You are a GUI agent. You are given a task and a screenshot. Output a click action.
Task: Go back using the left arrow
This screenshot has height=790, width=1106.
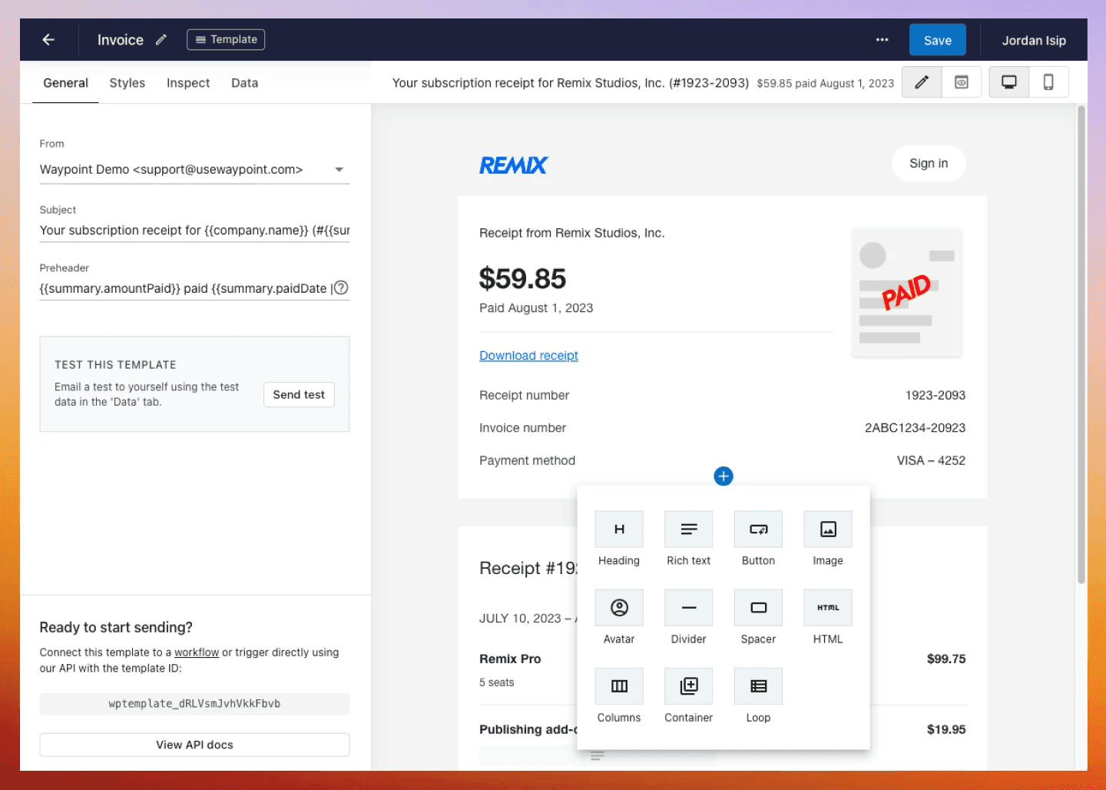48,40
